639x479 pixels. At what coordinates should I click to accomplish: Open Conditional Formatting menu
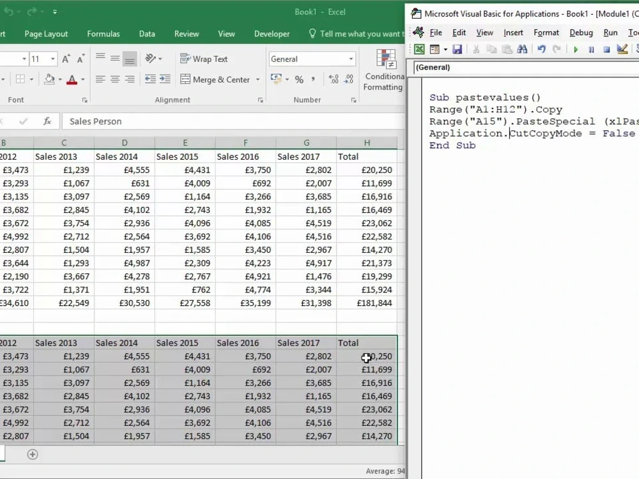coord(383,70)
